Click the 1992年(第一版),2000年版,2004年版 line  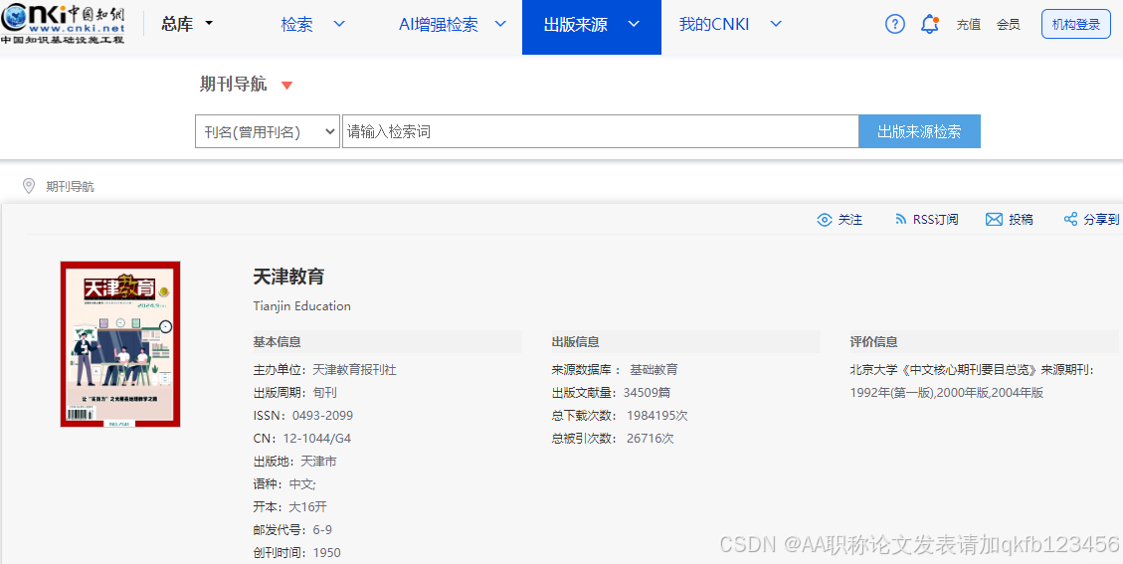point(947,393)
